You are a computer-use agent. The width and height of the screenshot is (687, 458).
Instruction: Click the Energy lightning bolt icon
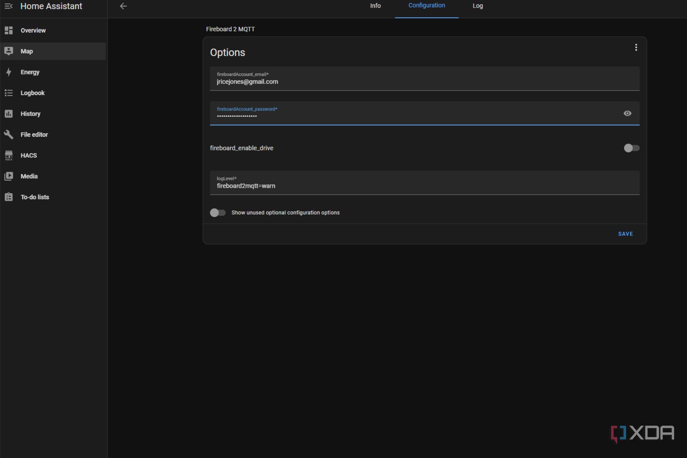[8, 72]
